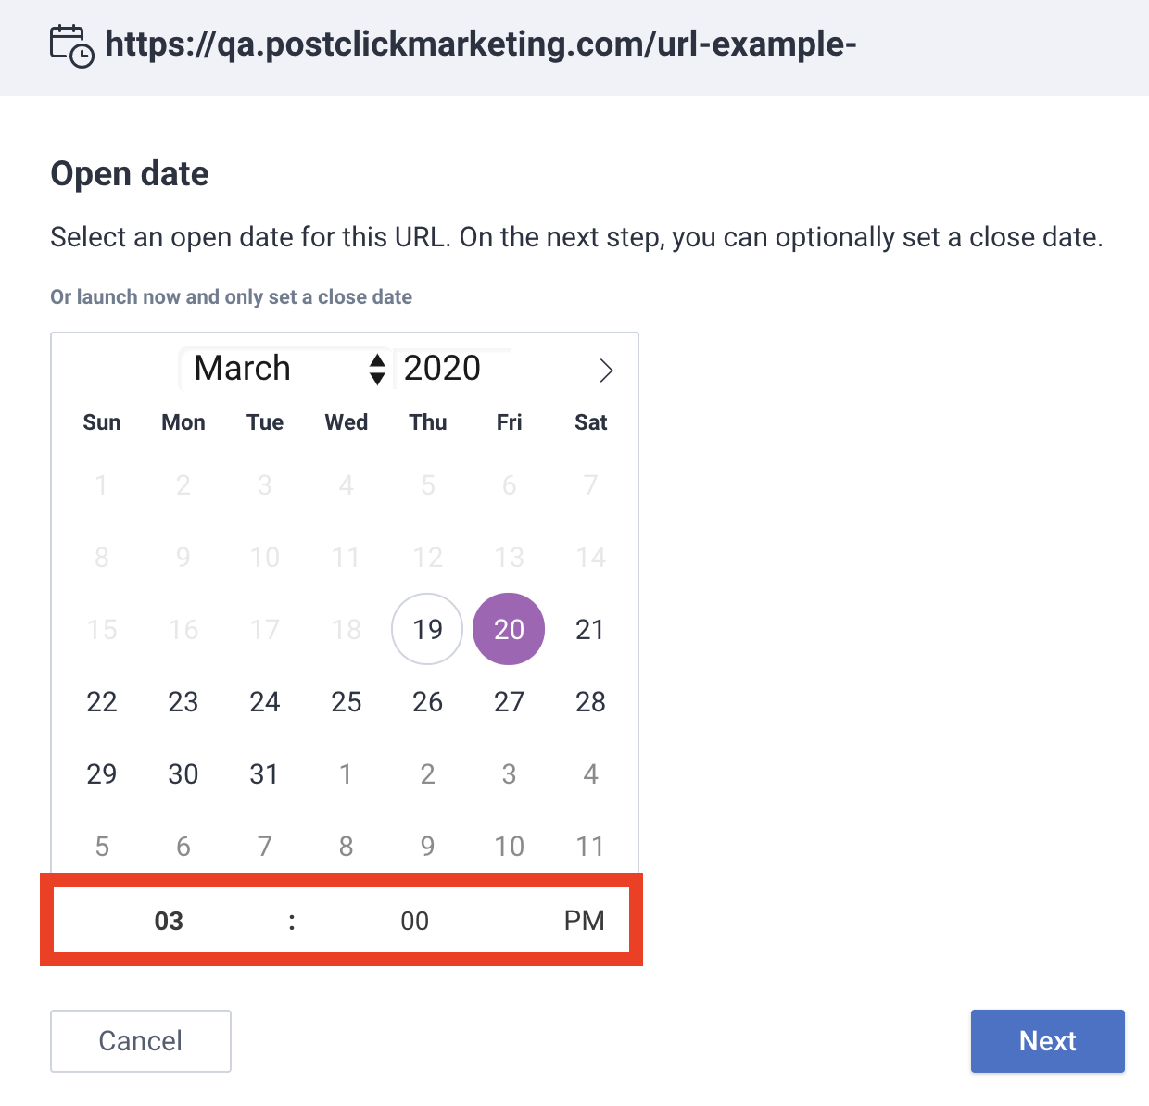The image size is (1149, 1106).
Task: Click the Cancel button
Action: (141, 1041)
